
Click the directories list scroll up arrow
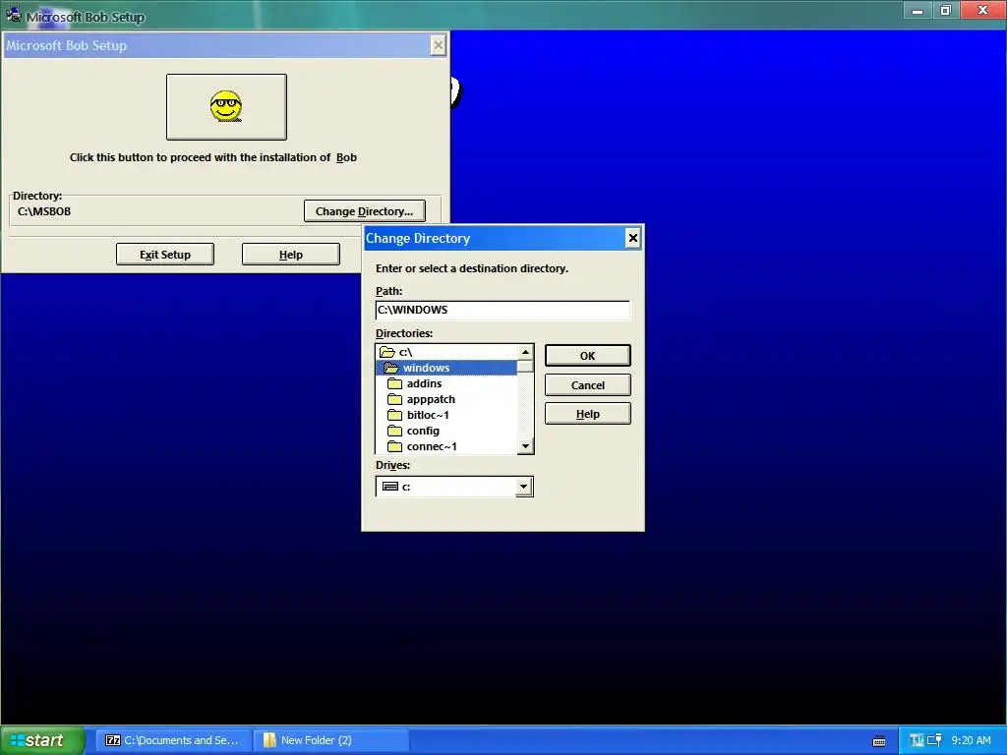[x=525, y=353]
